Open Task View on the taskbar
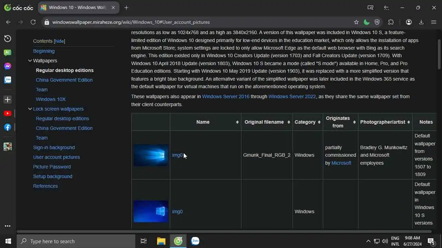 (x=144, y=241)
